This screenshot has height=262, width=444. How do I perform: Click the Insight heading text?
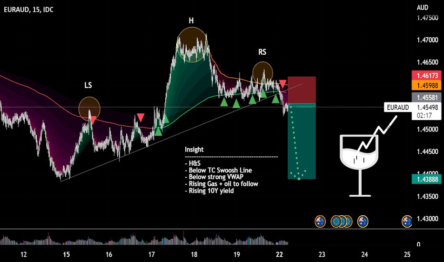pyautogui.click(x=194, y=150)
